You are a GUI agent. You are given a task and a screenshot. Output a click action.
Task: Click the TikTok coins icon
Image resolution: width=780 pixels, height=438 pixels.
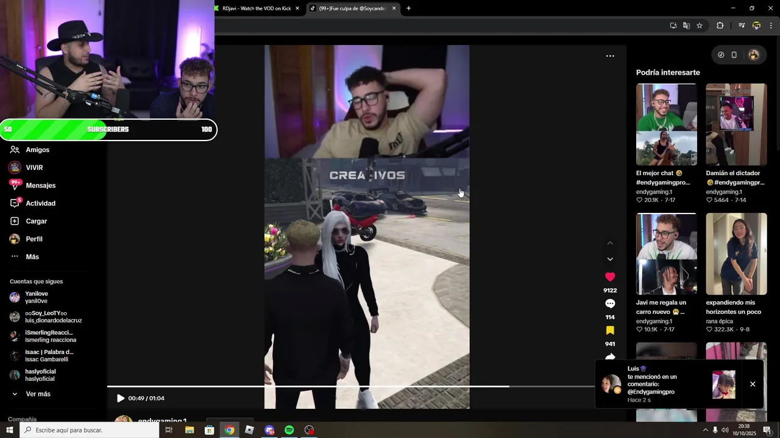click(x=721, y=55)
